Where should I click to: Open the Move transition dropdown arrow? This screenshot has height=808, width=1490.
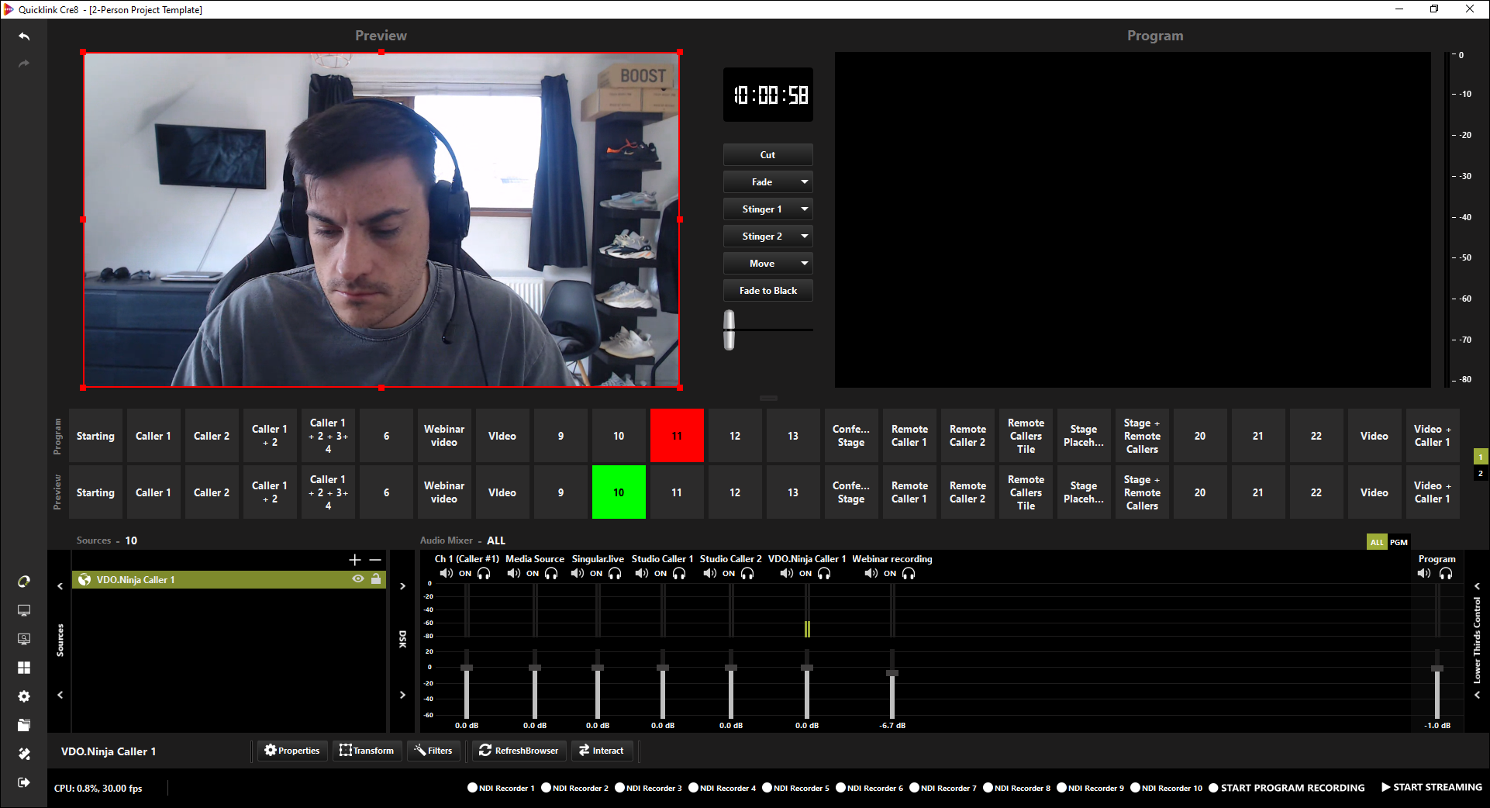(x=805, y=264)
